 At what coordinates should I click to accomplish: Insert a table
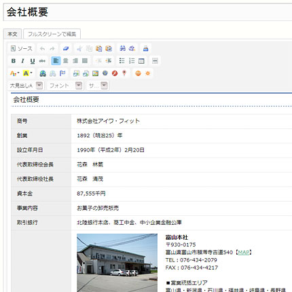(x=141, y=60)
